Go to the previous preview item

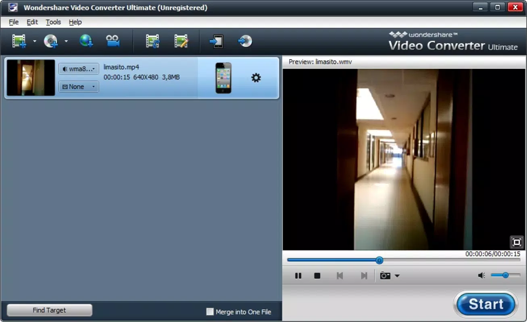340,276
